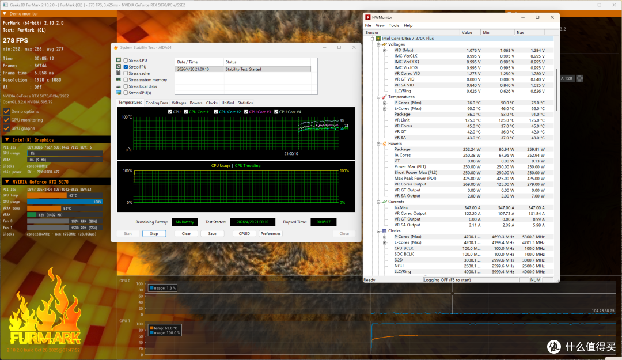Click the Stress CPU chip icon in AIDA64
This screenshot has width=622, height=360.
click(x=118, y=60)
